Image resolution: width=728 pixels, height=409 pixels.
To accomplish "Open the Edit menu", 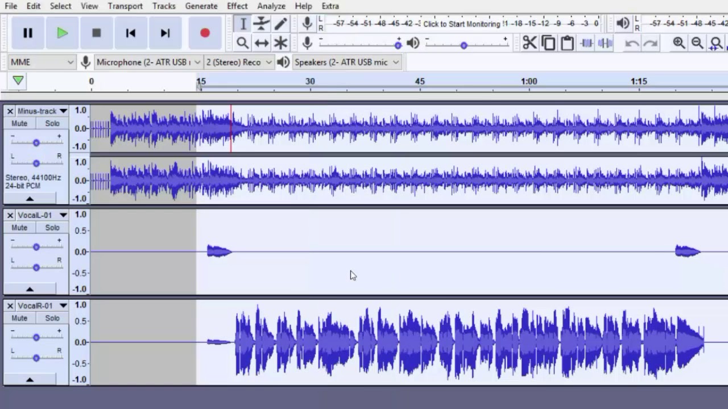I will click(34, 6).
